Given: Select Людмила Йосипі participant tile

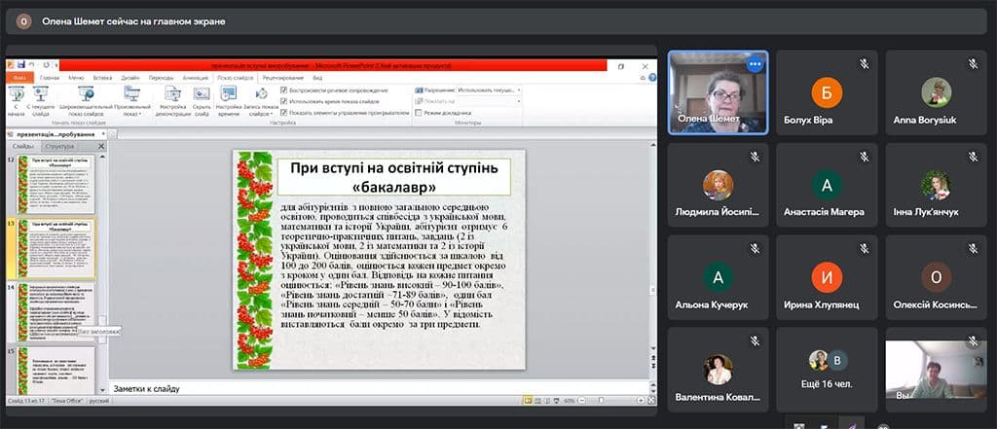Looking at the screenshot, I should [x=718, y=186].
